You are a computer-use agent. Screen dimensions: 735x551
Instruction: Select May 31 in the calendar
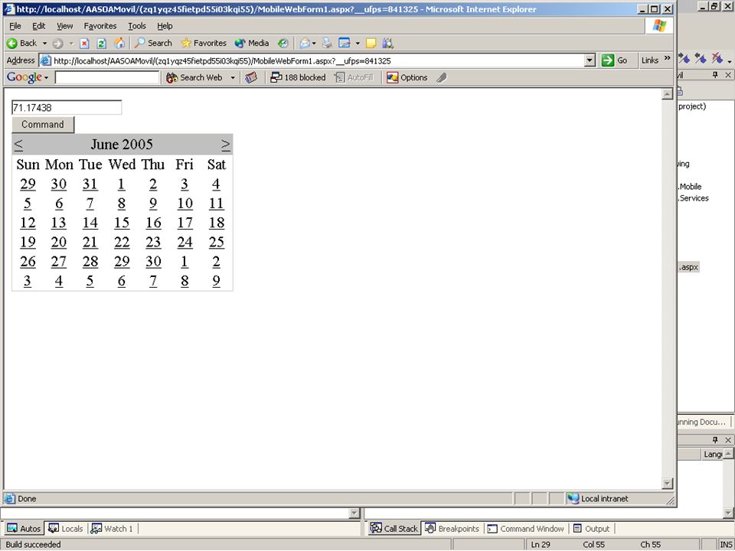coord(90,184)
